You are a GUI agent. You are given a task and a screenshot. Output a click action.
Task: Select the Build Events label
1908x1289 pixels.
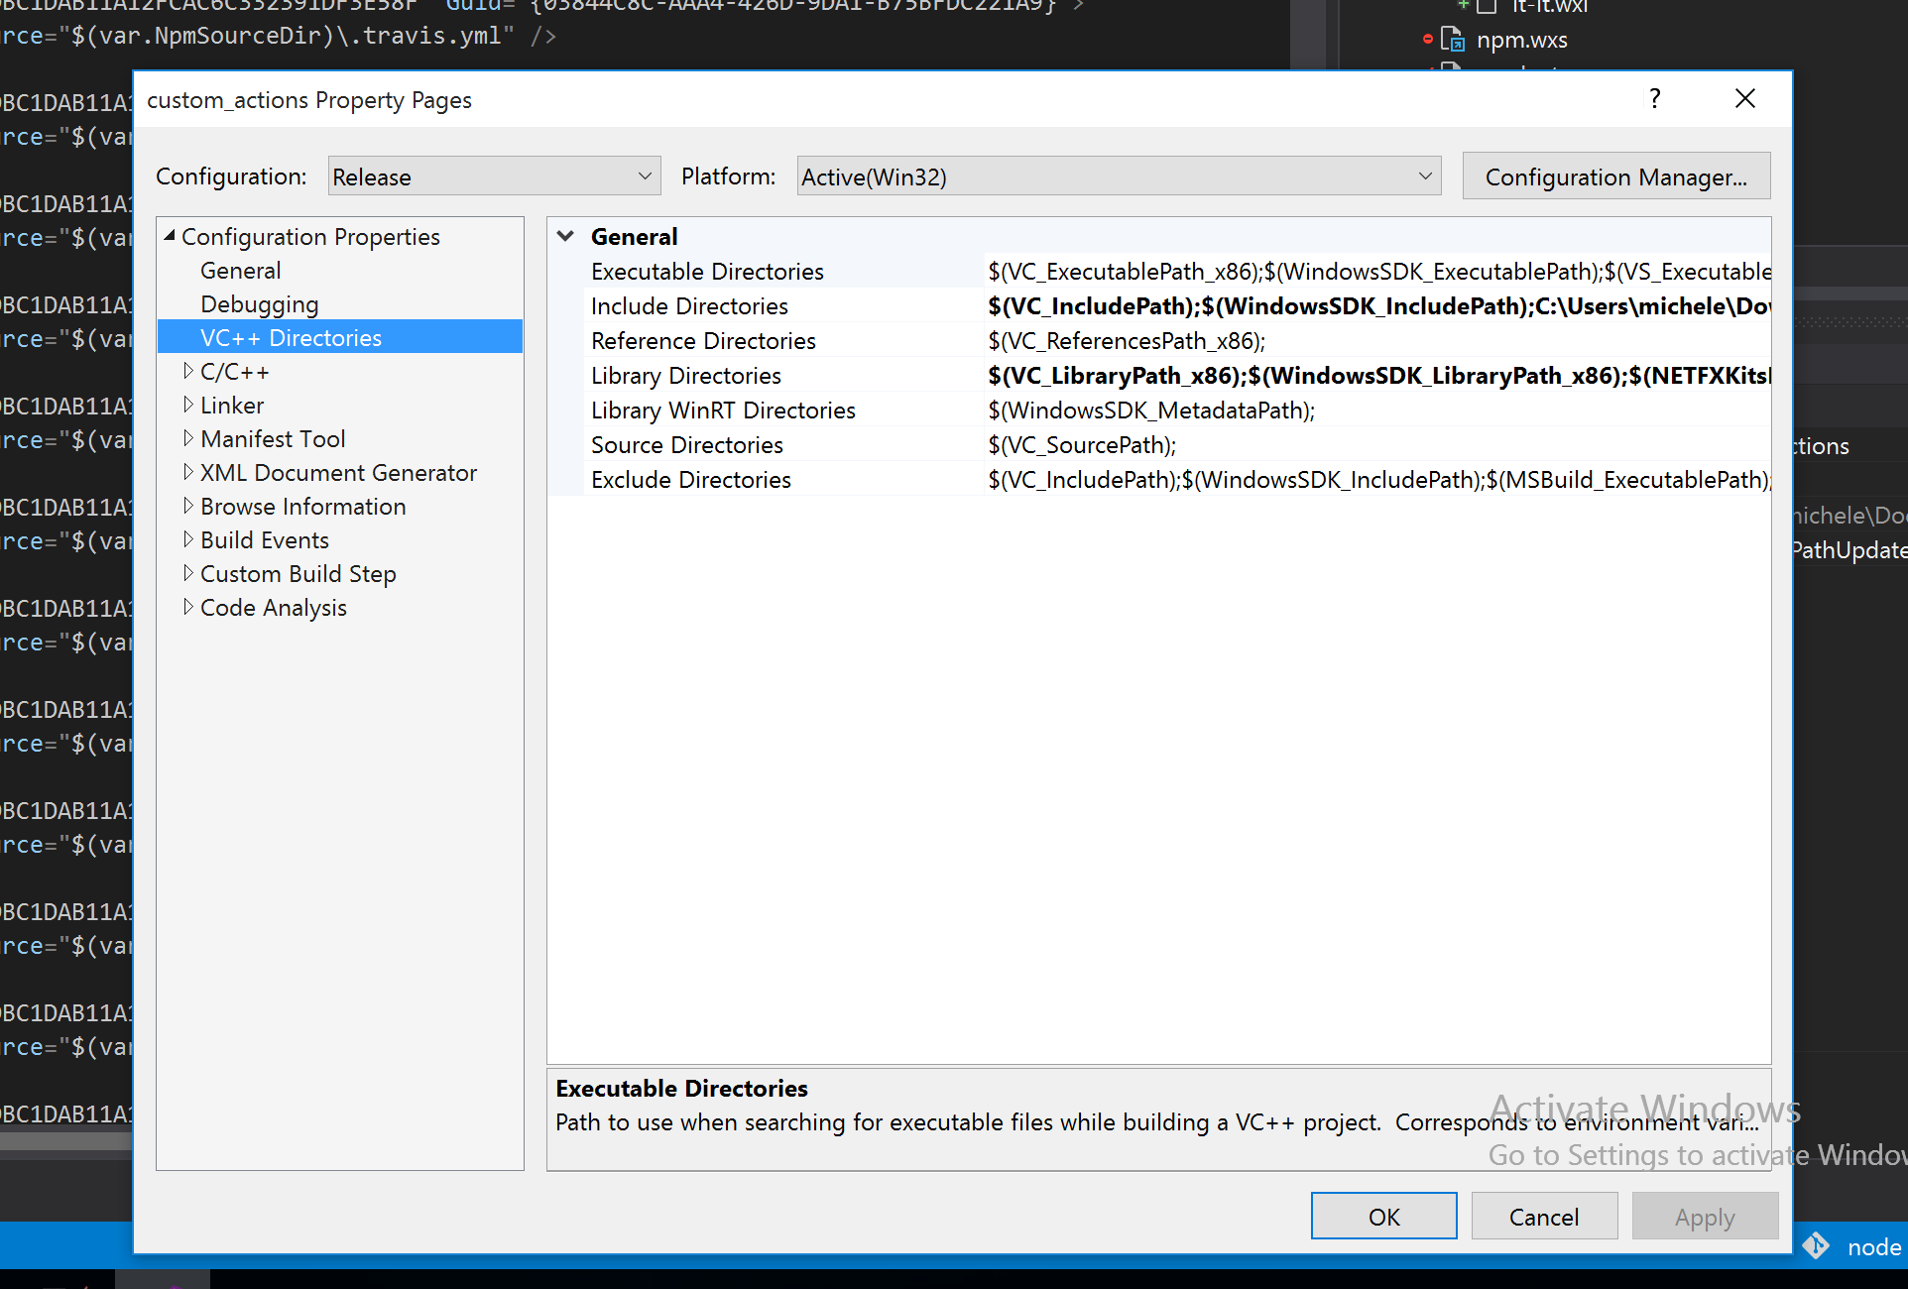click(265, 540)
